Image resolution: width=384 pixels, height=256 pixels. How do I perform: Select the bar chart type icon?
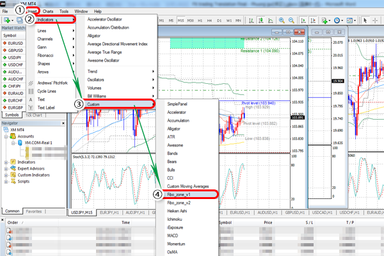pyautogui.click(x=251, y=20)
